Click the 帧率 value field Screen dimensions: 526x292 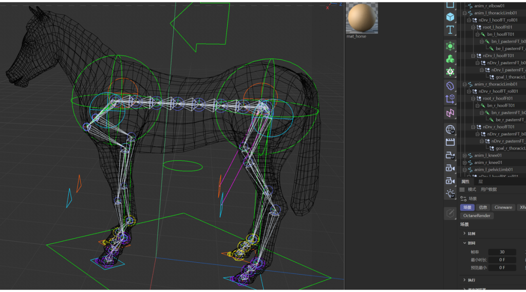click(502, 252)
